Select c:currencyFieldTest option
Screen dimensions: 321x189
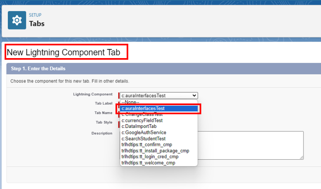[x=159, y=120]
